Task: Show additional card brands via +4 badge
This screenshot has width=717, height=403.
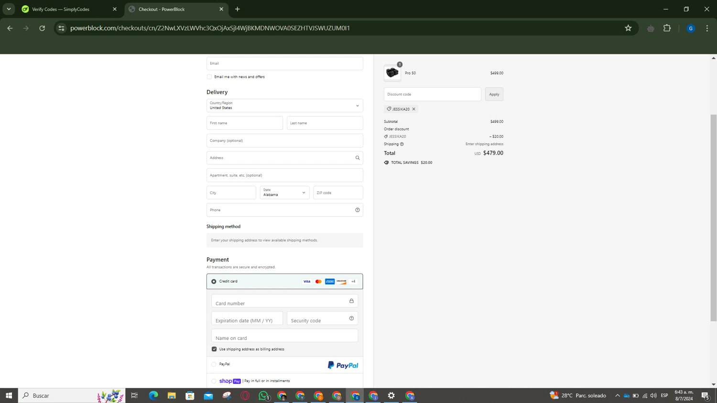Action: [x=353, y=282]
